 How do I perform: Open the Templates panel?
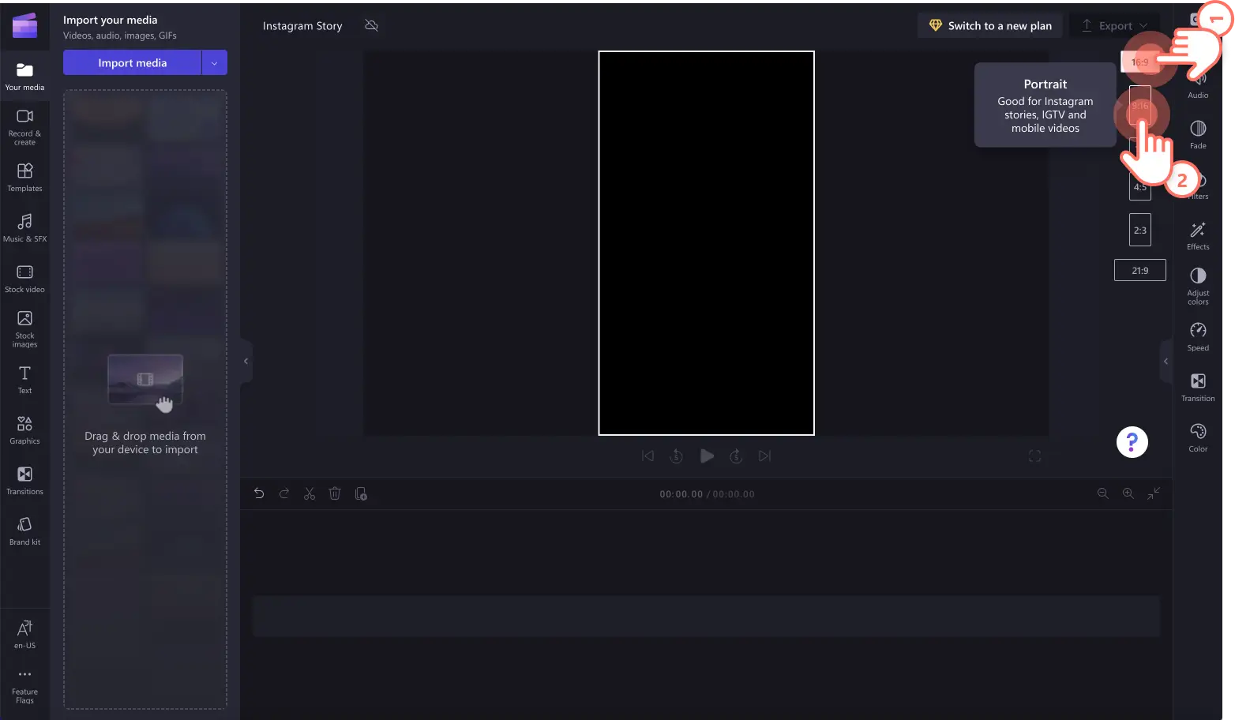[x=25, y=177]
